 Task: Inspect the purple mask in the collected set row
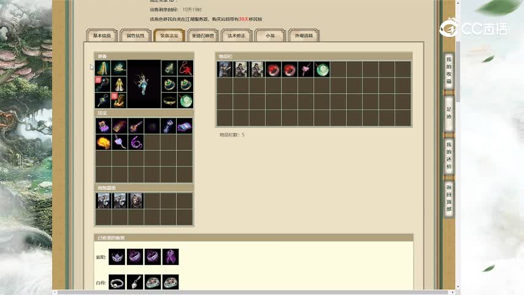point(117,257)
